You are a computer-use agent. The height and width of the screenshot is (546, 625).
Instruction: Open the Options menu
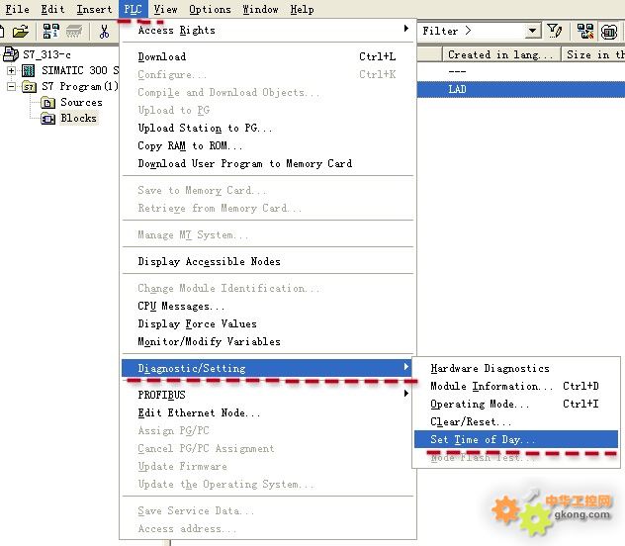pyautogui.click(x=210, y=9)
